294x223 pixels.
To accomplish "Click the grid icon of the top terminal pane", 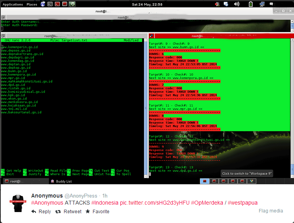I will point(3,18).
